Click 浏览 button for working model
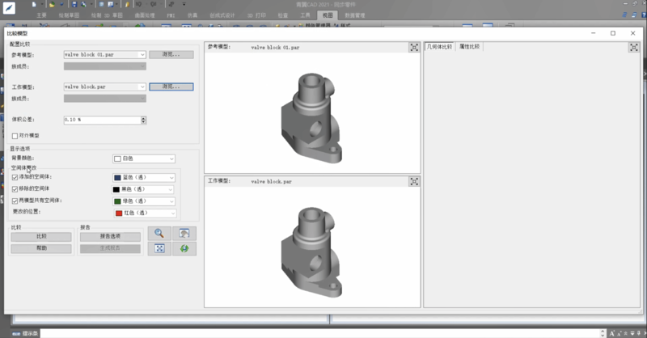 171,87
